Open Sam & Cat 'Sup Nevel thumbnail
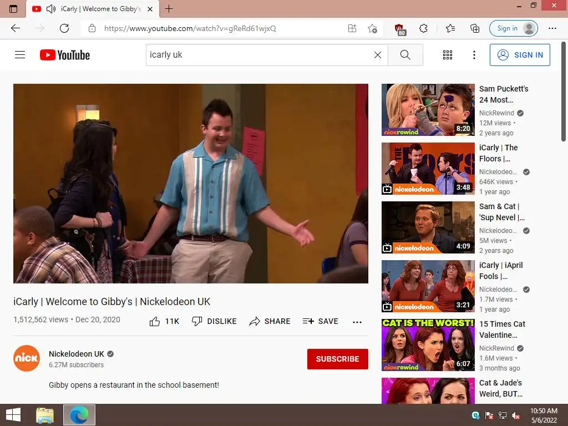 pos(428,227)
